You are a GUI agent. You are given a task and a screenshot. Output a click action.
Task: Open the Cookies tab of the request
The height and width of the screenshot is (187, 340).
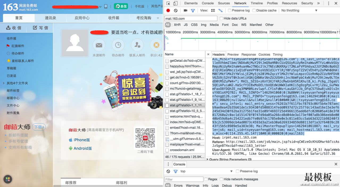[264, 54]
